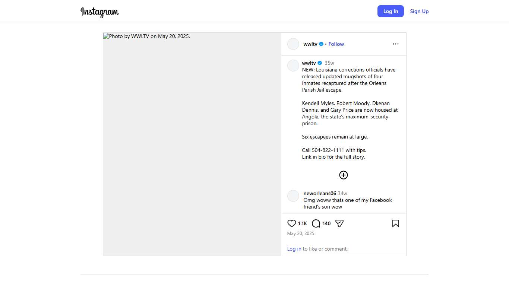
Task: Click wwltv header profile avatar
Action: 293,44
